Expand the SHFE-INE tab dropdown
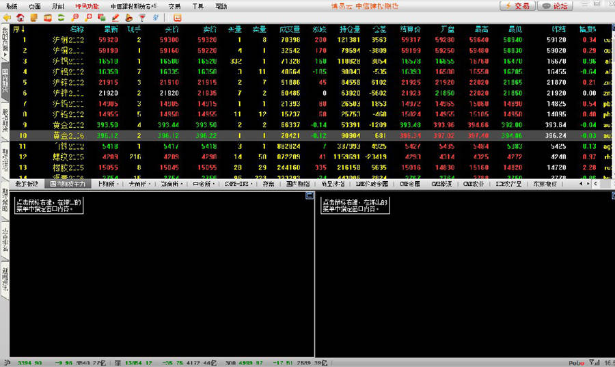 click(241, 184)
